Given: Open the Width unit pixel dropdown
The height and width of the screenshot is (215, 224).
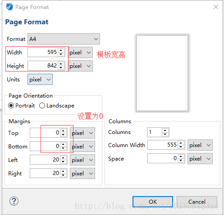Looking at the screenshot, I should click(x=81, y=53).
